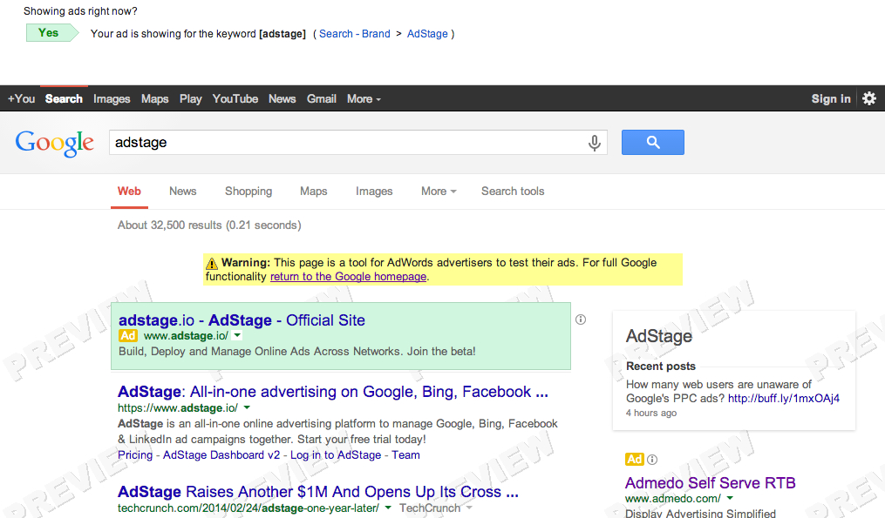Expand dropdown arrow beside techcrunch.com URL
The height and width of the screenshot is (518, 885).
tap(388, 508)
